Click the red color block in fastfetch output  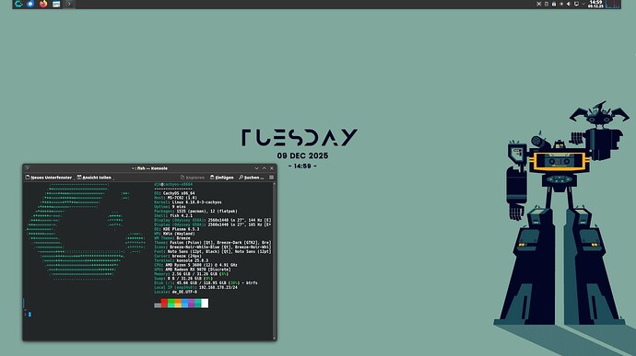click(x=164, y=304)
